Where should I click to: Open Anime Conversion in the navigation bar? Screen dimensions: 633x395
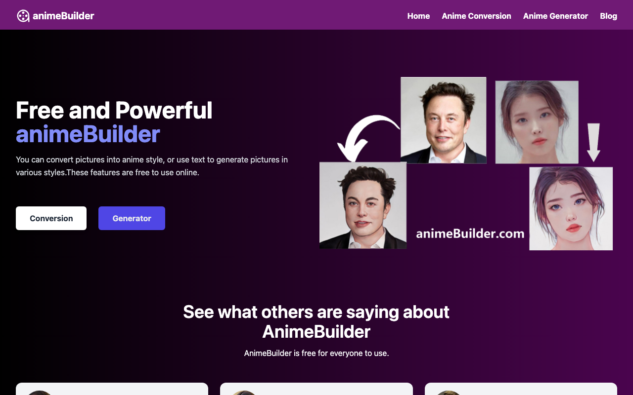(476, 16)
